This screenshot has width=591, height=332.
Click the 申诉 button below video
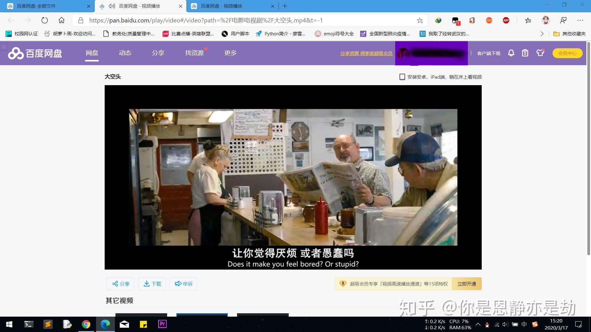click(x=183, y=284)
